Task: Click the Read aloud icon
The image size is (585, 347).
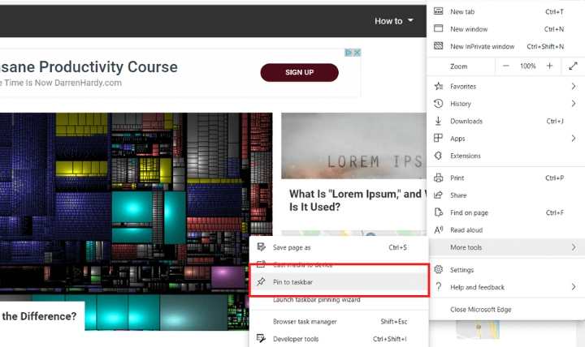Action: 439,229
